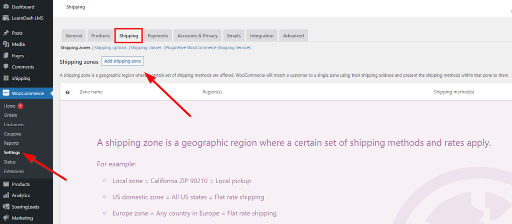Open the Extensions submenu item
The height and width of the screenshot is (224, 512).
tap(14, 171)
